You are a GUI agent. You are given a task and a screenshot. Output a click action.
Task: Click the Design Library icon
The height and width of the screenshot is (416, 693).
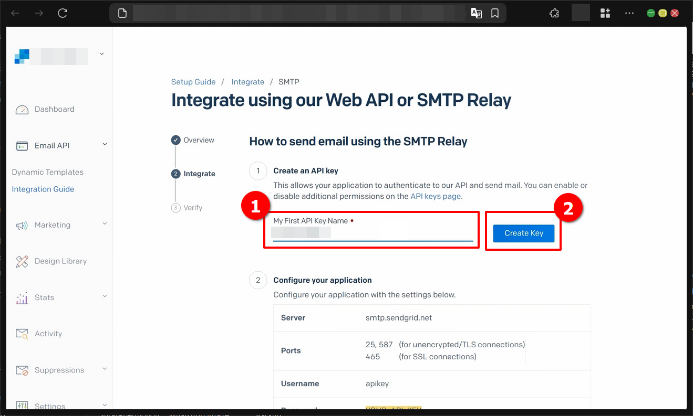[x=22, y=261]
